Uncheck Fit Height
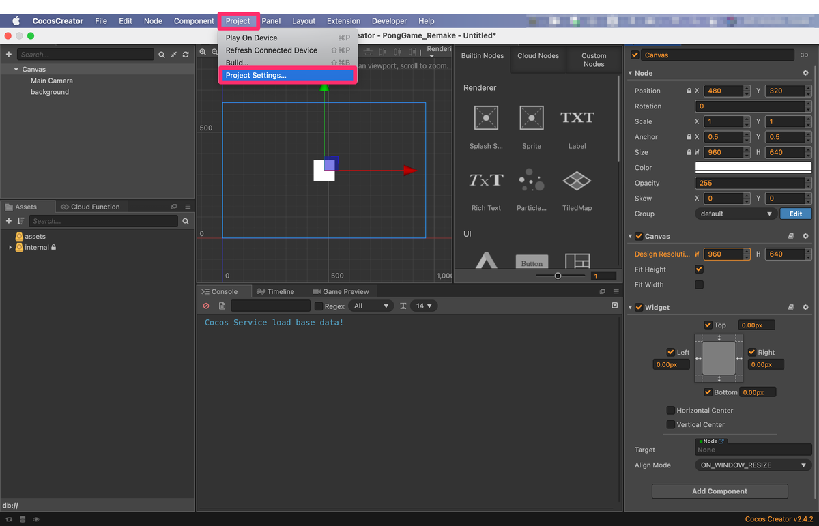The width and height of the screenshot is (819, 526). click(699, 269)
